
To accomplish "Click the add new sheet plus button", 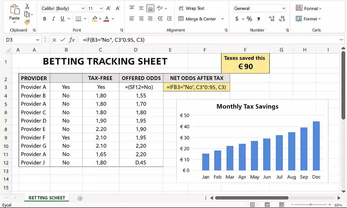I will point(80,198).
